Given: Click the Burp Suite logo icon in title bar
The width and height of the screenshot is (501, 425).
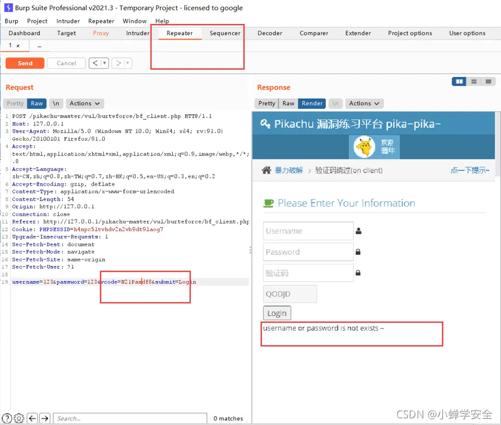Looking at the screenshot, I should [8, 7].
